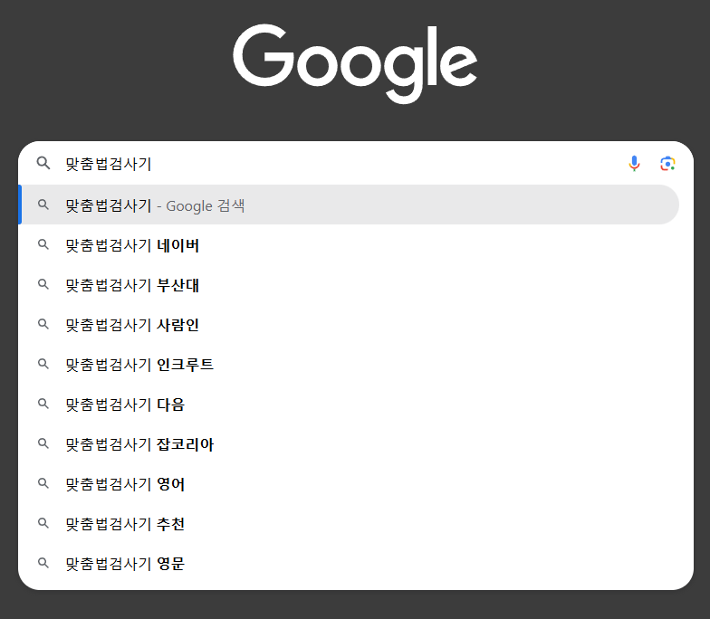Screen dimensions: 710x619
Task: Click the magnifier icon beside 사람인 suggestion
Action: (43, 324)
